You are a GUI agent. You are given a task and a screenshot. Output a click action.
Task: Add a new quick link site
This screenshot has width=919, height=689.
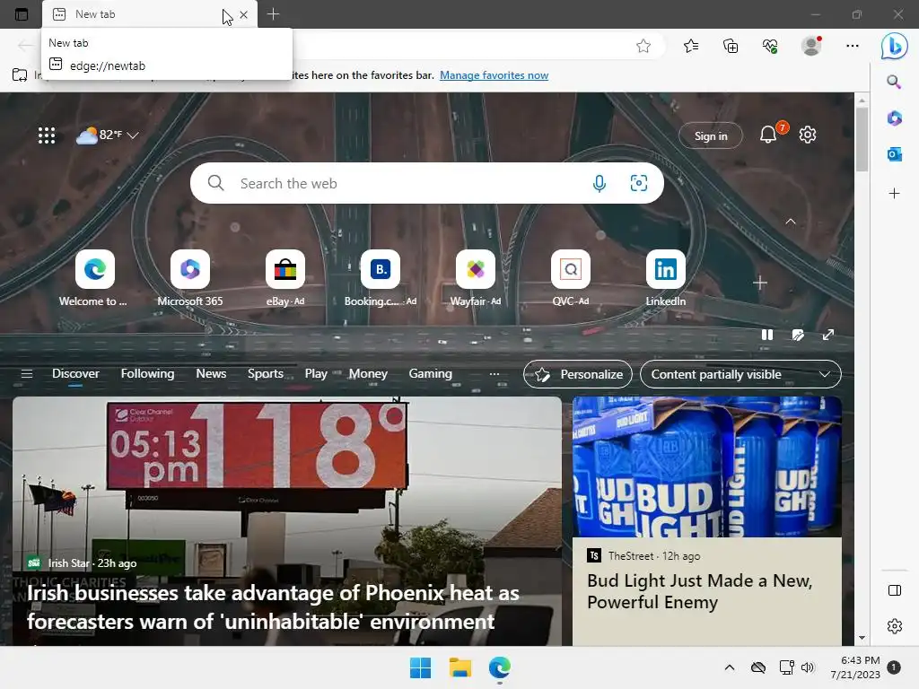point(759,283)
